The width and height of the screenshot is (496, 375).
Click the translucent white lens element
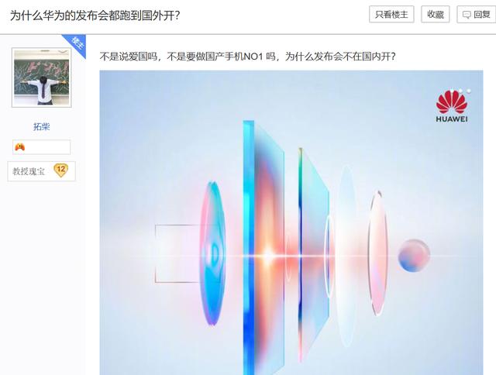pyautogui.click(x=346, y=256)
